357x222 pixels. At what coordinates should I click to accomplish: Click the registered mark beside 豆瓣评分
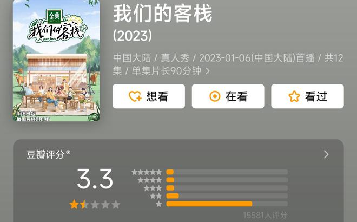pyautogui.click(x=68, y=152)
